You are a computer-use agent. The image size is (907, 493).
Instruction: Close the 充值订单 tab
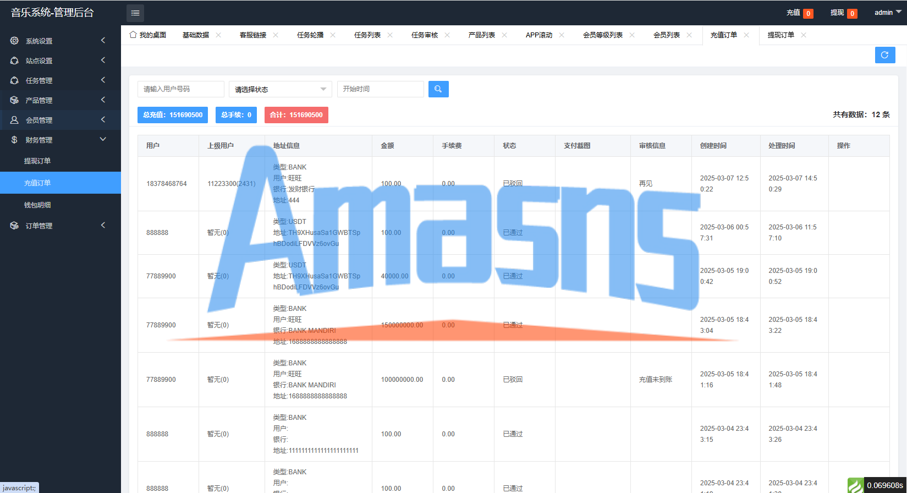point(746,35)
